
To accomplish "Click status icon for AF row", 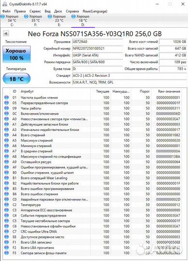I will (6, 167).
